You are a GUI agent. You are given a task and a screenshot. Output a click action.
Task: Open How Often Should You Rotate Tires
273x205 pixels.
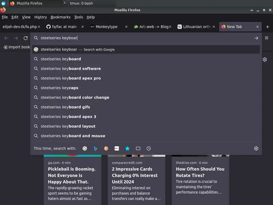point(200,180)
